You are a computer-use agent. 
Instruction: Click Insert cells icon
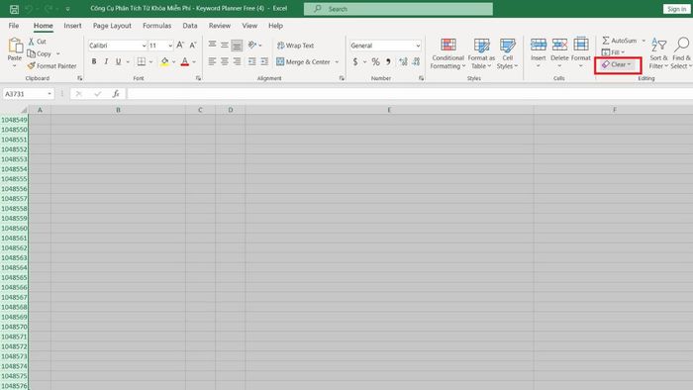click(539, 45)
